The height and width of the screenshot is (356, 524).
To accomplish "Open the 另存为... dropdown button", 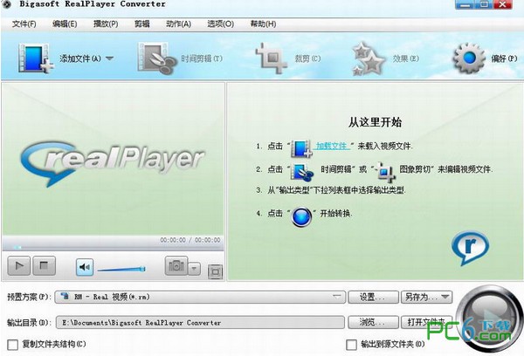I will click(426, 297).
